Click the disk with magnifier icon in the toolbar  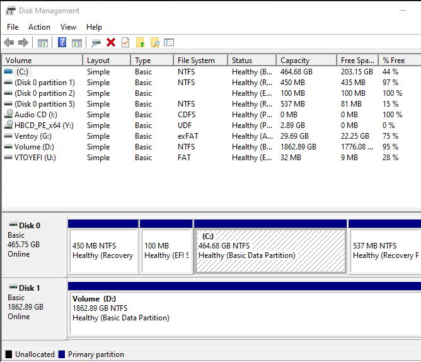(96, 43)
